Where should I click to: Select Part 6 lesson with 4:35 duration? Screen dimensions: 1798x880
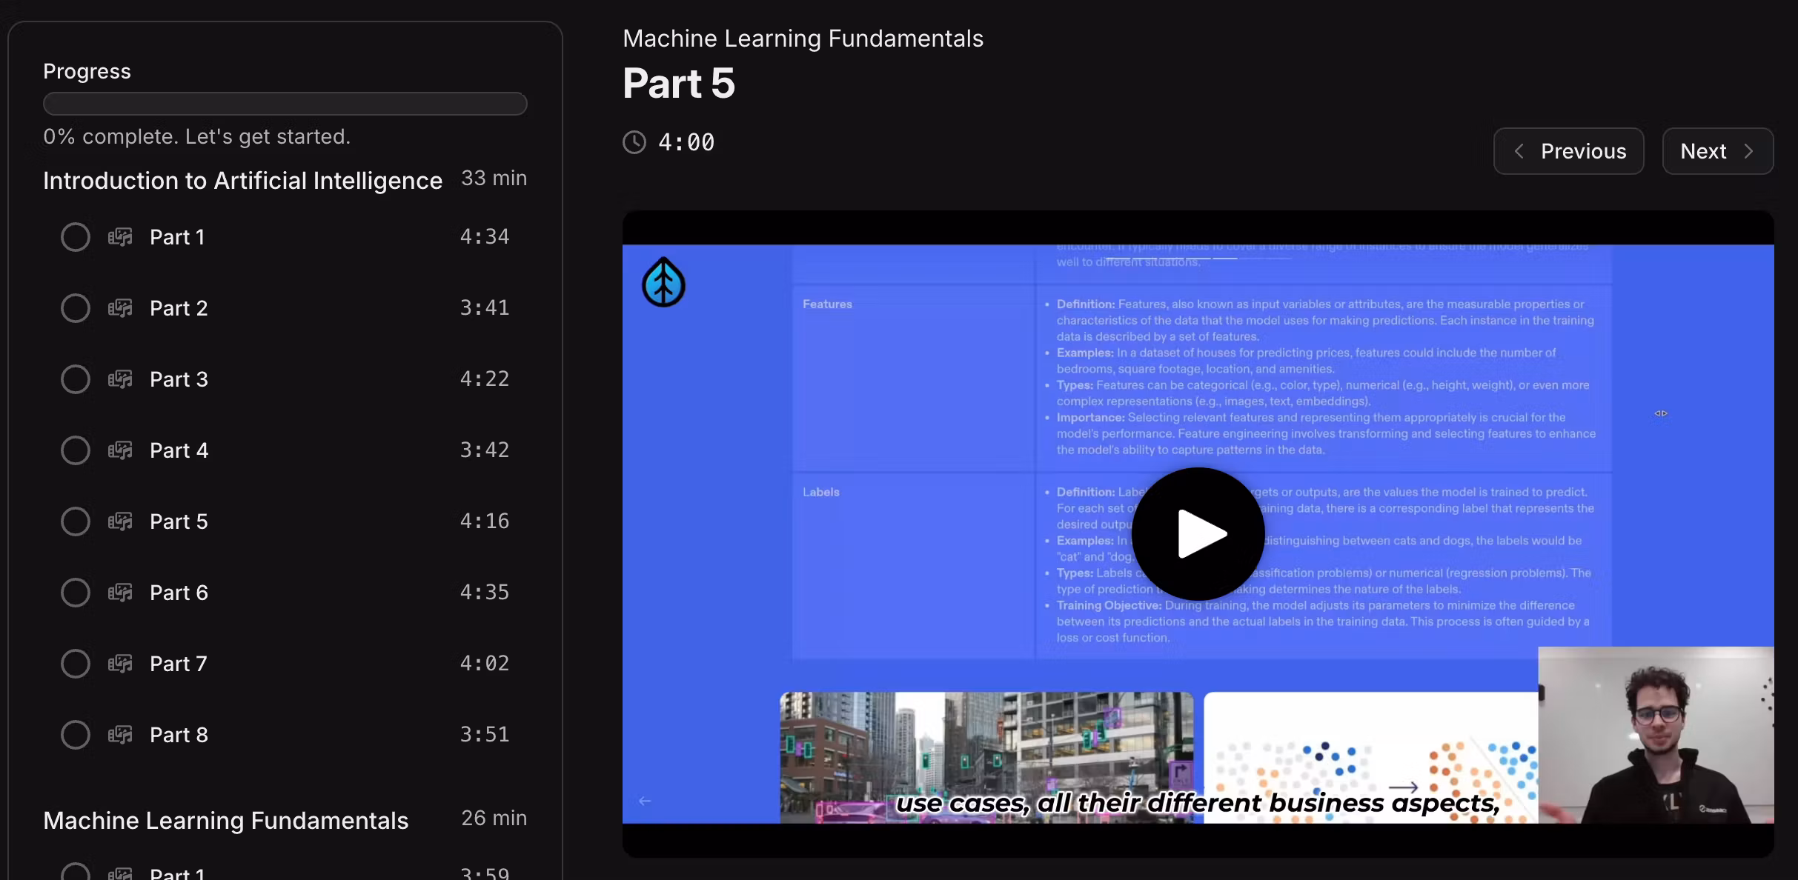click(179, 593)
